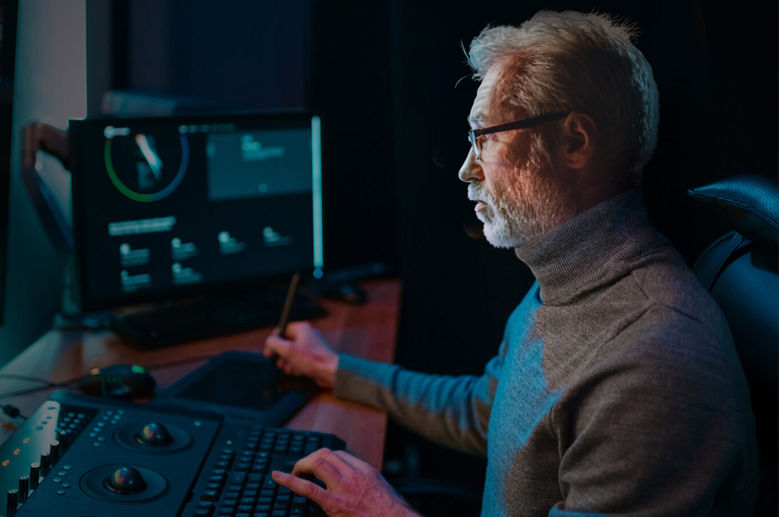Click the leftmost icon in the top icon strip

(x=182, y=129)
